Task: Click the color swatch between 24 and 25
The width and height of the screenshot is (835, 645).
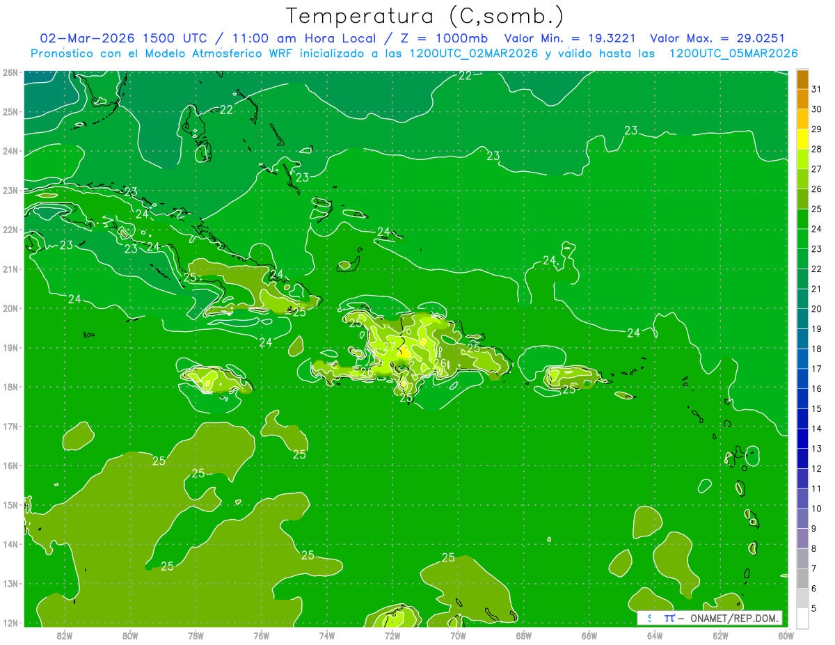Action: [802, 218]
